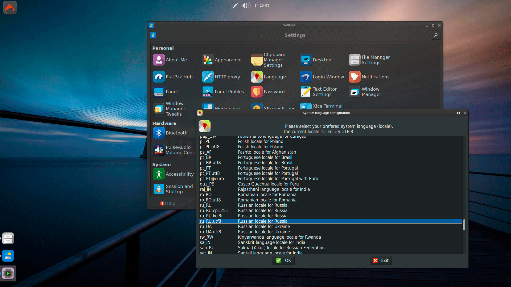The width and height of the screenshot is (511, 287).
Task: Click the search icon in Settings
Action: click(436, 35)
